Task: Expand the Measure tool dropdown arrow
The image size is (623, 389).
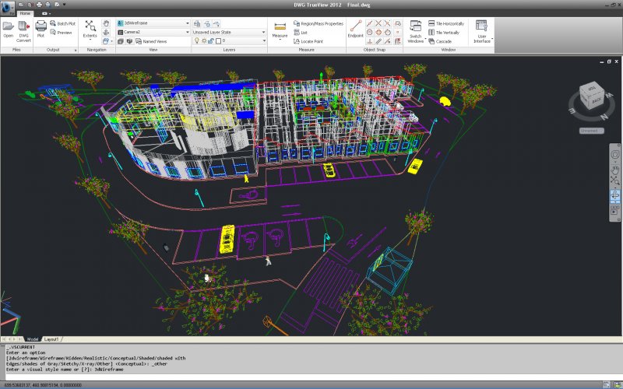Action: coord(280,40)
